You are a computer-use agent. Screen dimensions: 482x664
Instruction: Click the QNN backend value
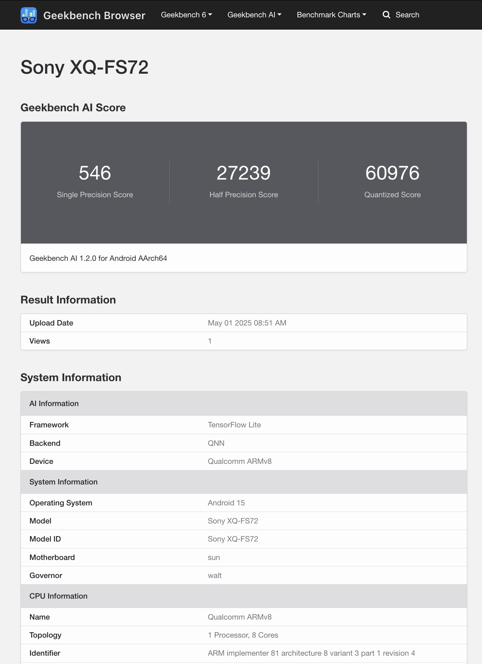coord(216,443)
